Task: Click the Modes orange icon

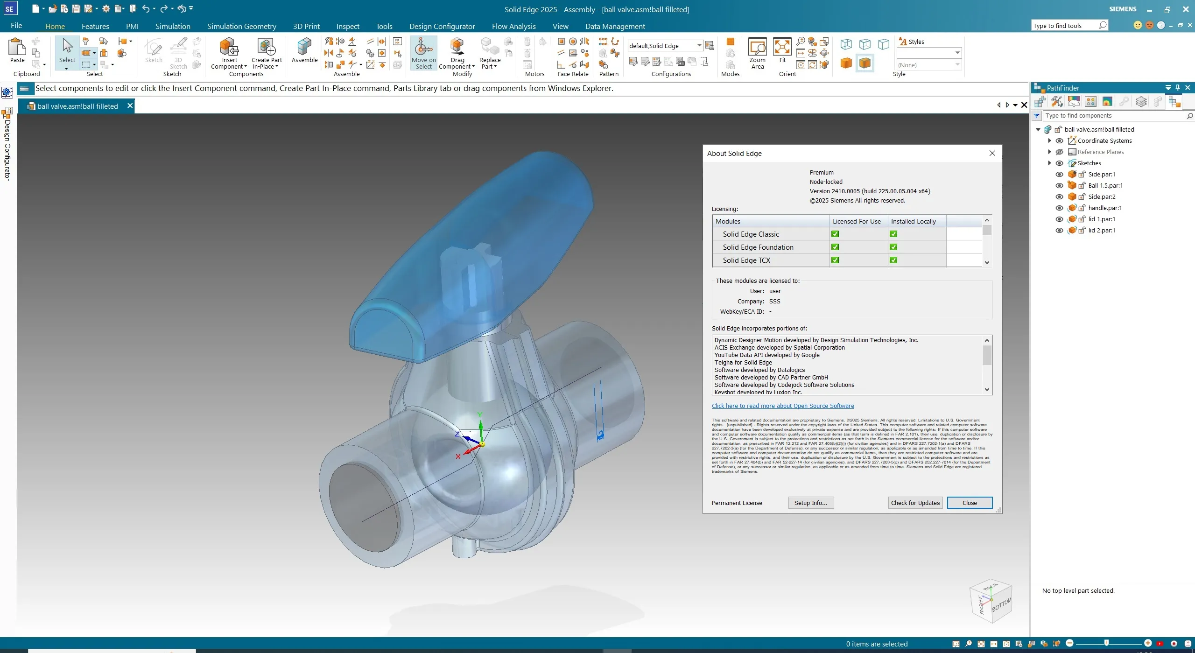Action: coord(731,42)
